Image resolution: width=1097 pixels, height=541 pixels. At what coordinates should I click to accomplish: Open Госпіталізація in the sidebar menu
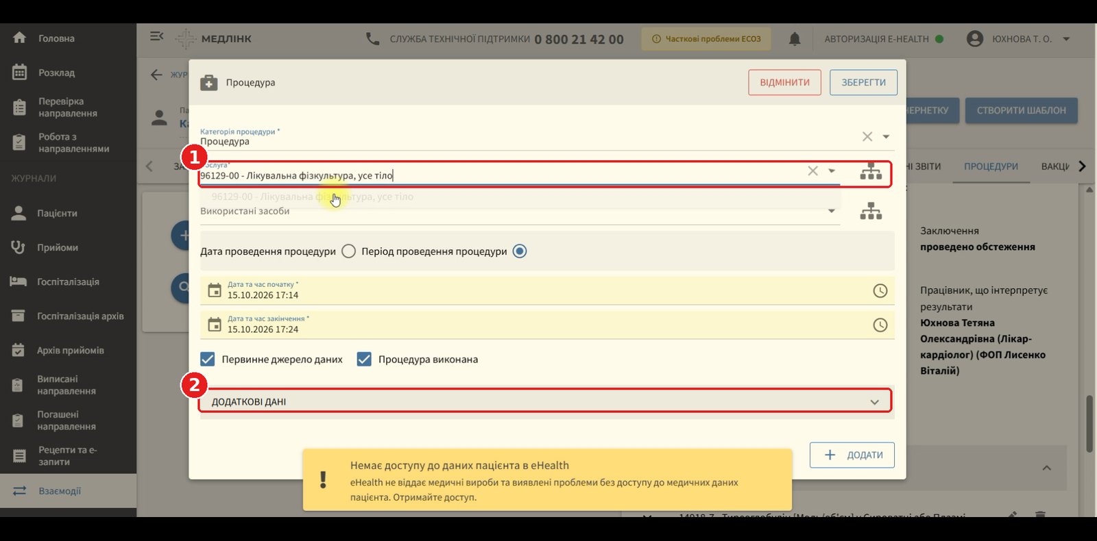pyautogui.click(x=68, y=281)
